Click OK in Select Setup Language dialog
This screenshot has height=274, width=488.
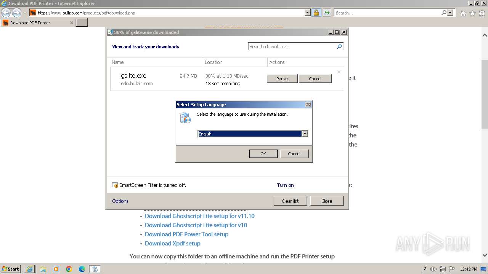pos(263,154)
